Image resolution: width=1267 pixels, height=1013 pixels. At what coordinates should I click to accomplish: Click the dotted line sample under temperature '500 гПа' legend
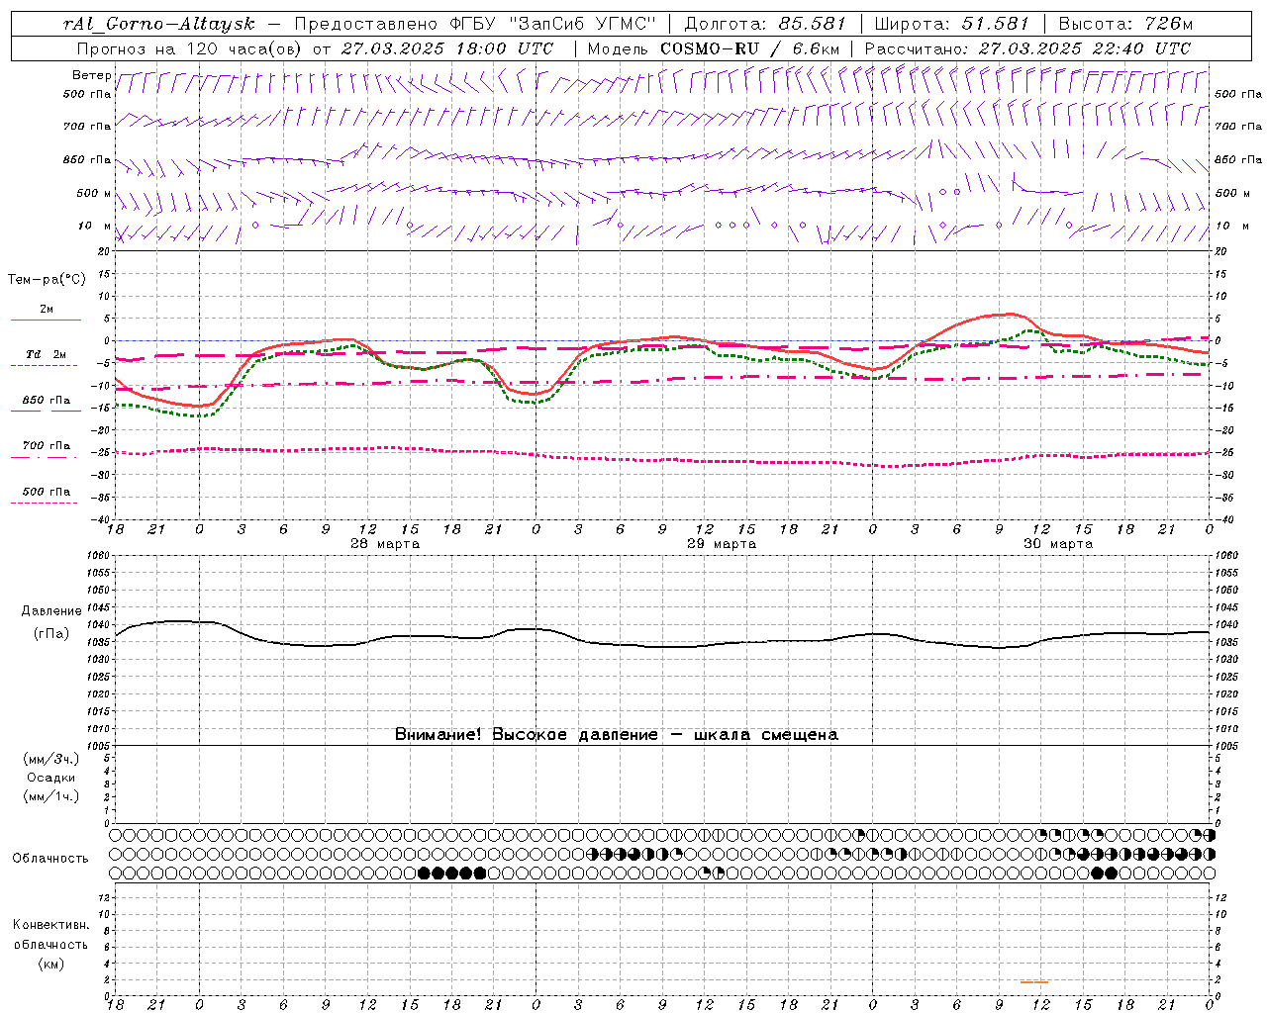coord(44,504)
